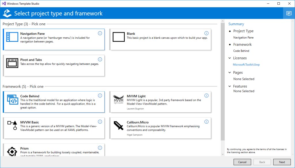Screen dimensions: 295x168
Task: Click the Pivot and Tabs icon
Action: pos(12,63)
